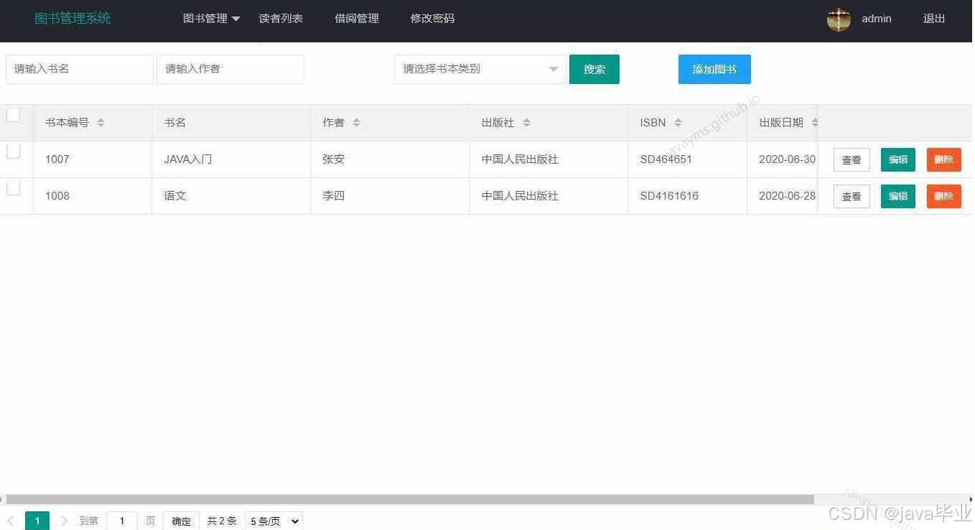Open 修改密码 menu item
Viewport: 975px width, 530px height.
[x=432, y=19]
